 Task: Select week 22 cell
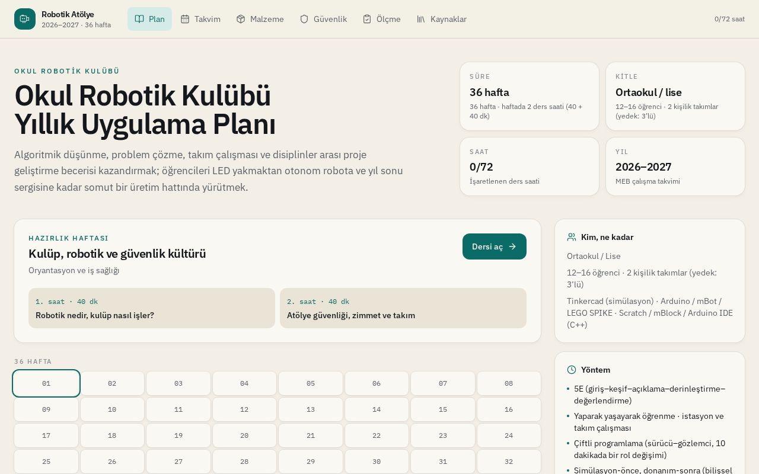[377, 435]
